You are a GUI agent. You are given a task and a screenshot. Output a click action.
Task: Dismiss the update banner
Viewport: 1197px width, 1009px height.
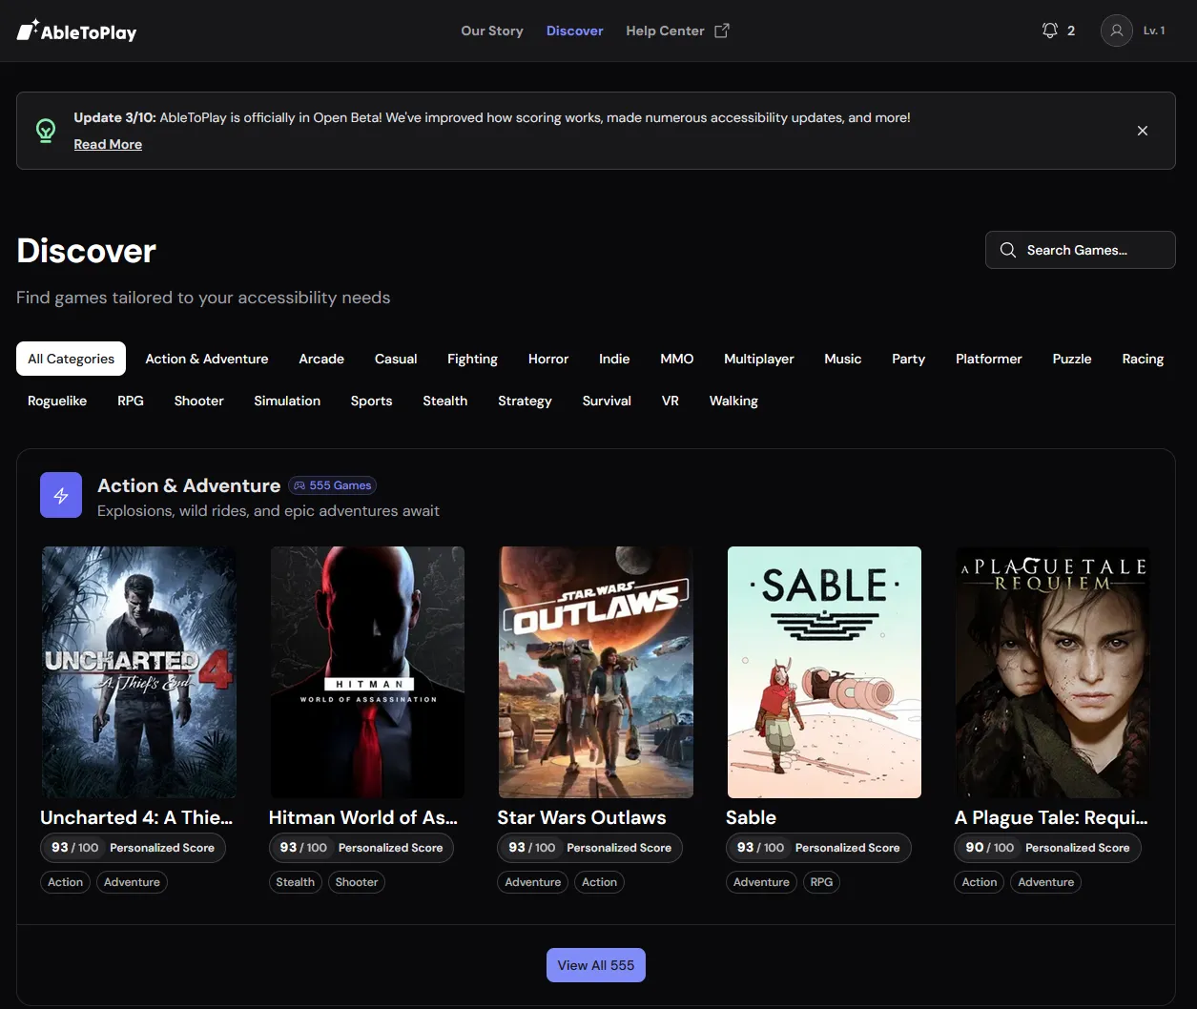[x=1143, y=131]
